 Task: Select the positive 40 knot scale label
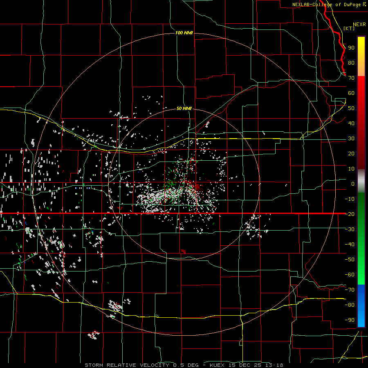click(351, 123)
